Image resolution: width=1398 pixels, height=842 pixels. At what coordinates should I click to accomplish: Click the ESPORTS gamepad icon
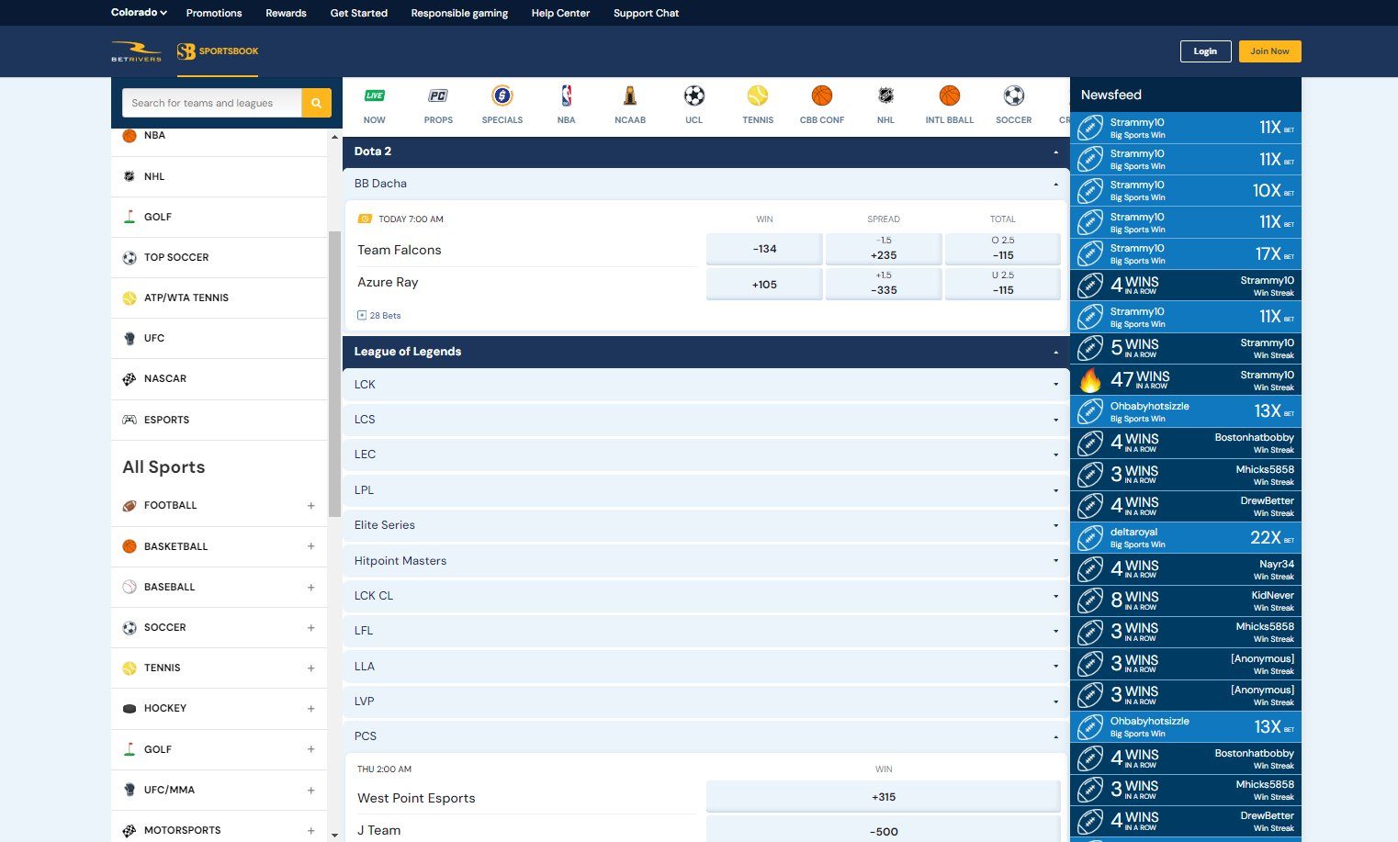(x=130, y=420)
